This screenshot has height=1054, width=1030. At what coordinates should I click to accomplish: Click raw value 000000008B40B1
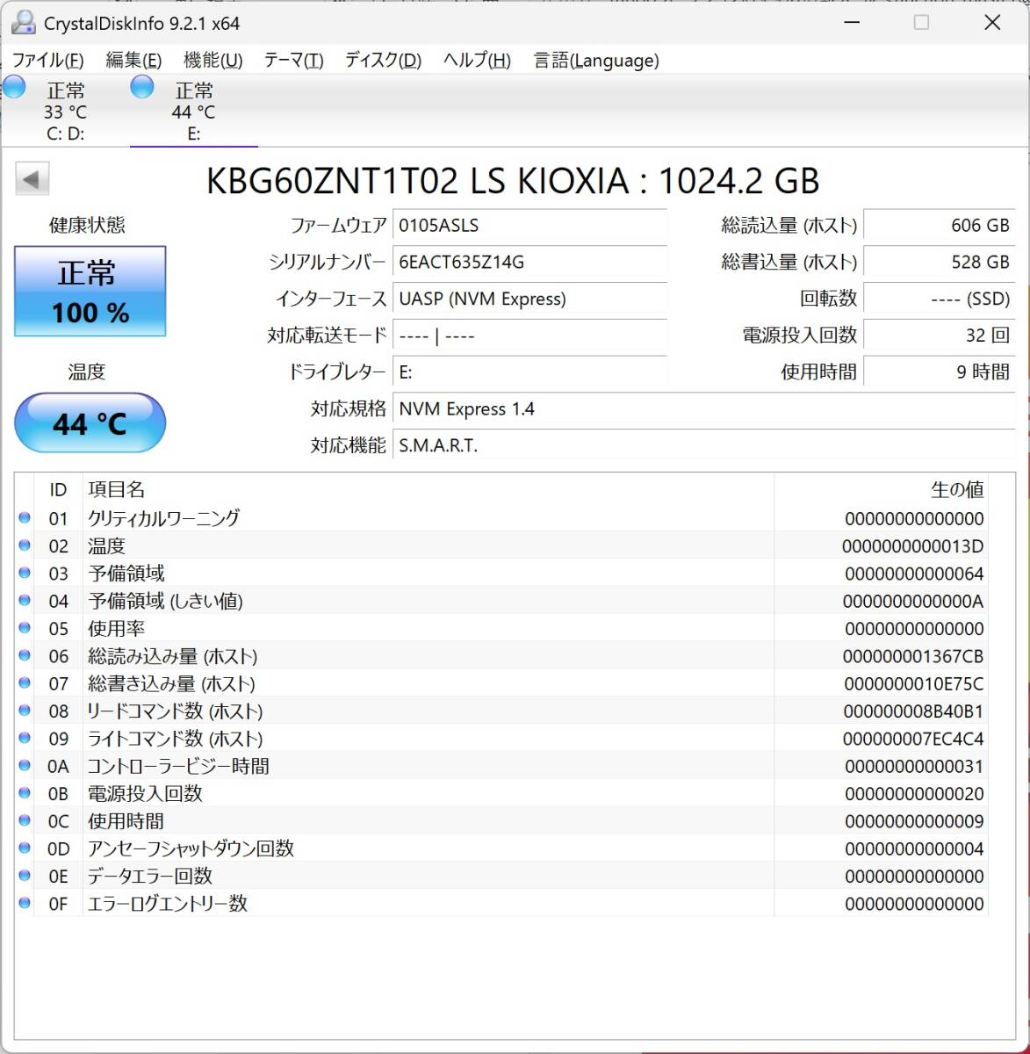click(x=913, y=711)
